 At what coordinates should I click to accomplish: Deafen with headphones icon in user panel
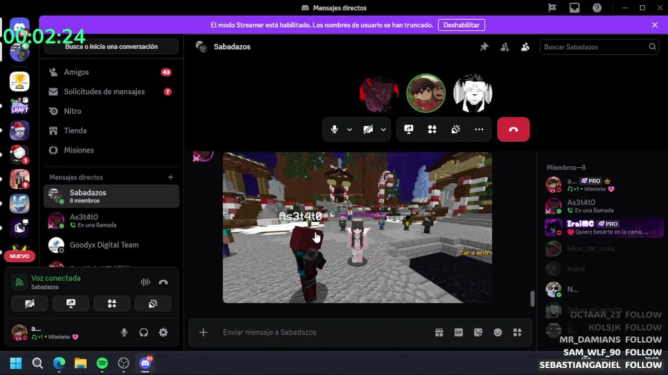[144, 332]
